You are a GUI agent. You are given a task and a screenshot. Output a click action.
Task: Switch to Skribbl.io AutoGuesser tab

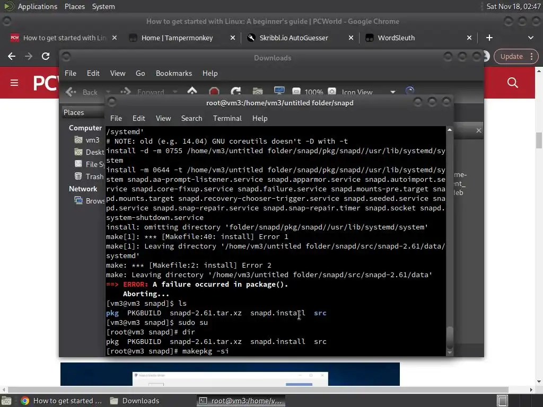click(294, 38)
